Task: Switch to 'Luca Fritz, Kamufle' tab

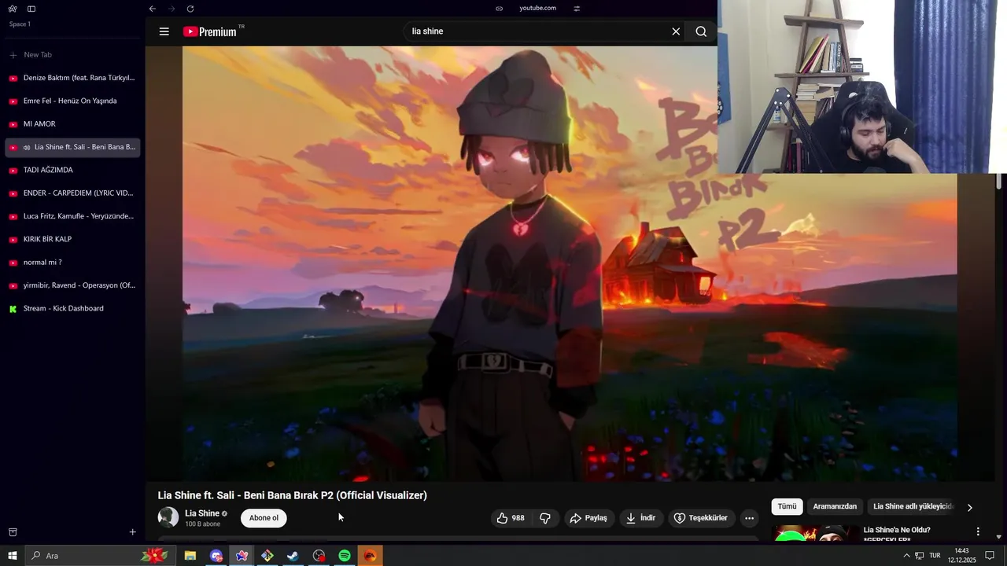Action: (72, 216)
